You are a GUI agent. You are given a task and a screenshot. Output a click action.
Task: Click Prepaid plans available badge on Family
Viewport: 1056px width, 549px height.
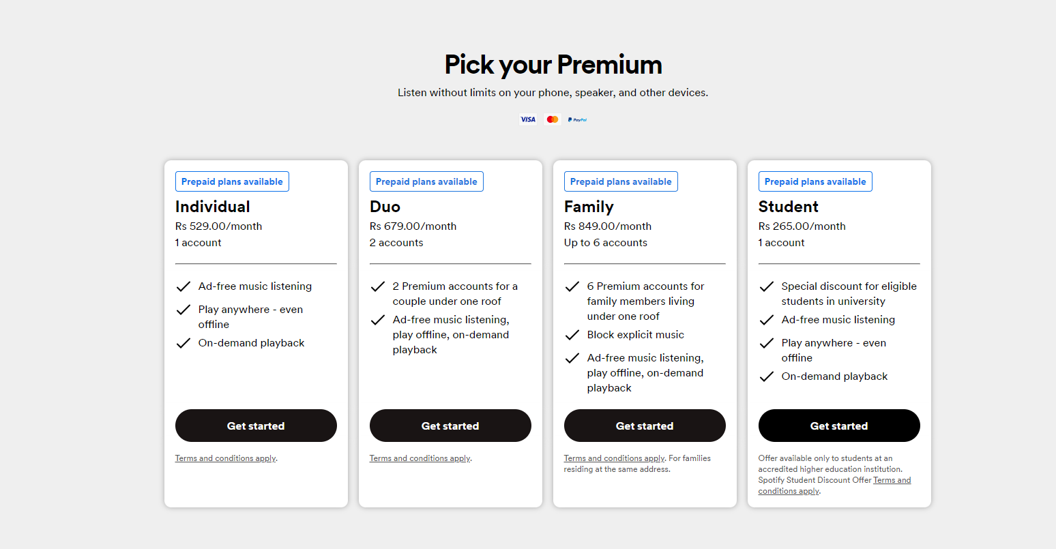point(621,181)
